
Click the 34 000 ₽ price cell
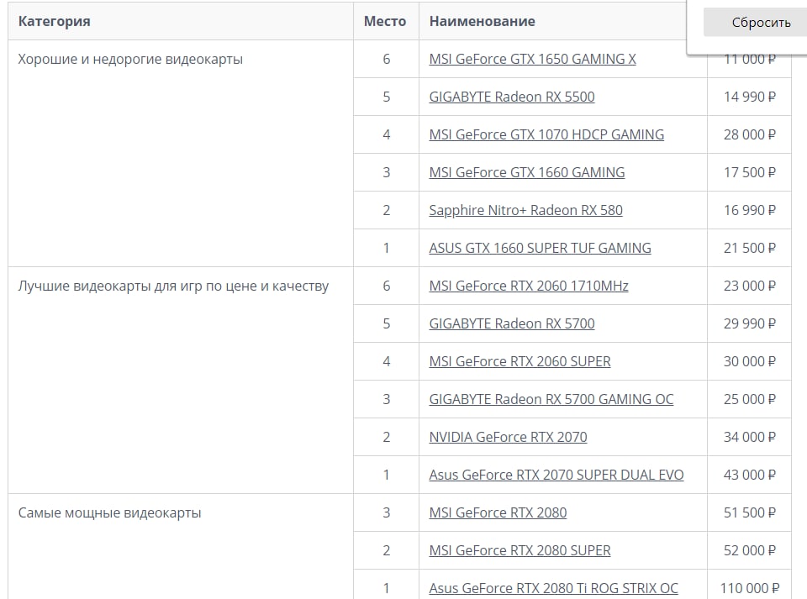(x=749, y=437)
